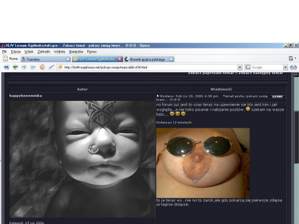Close the Transfery tab
This screenshot has width=299, height=224.
point(68,59)
